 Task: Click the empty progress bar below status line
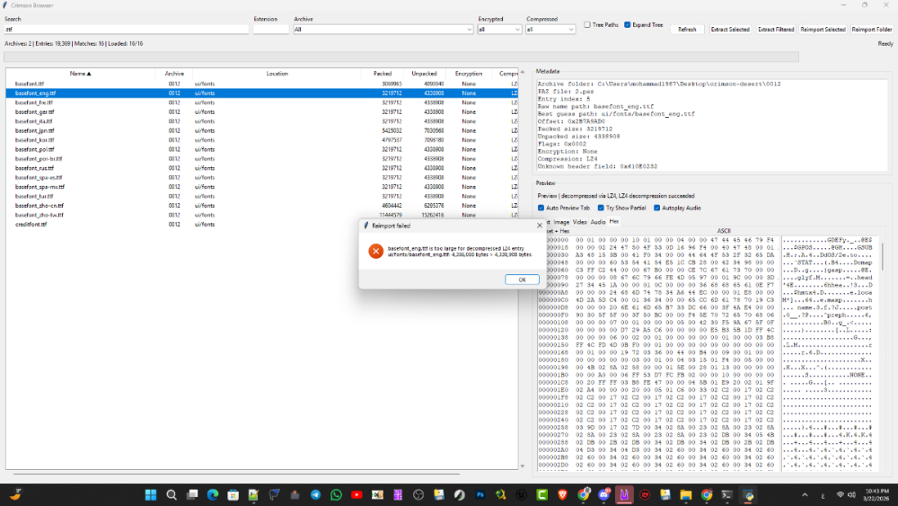coord(401,57)
